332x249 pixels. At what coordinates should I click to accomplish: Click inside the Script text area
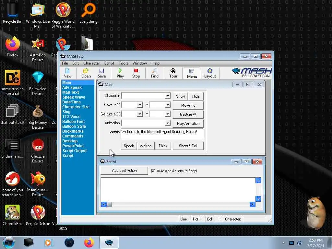coord(178,190)
